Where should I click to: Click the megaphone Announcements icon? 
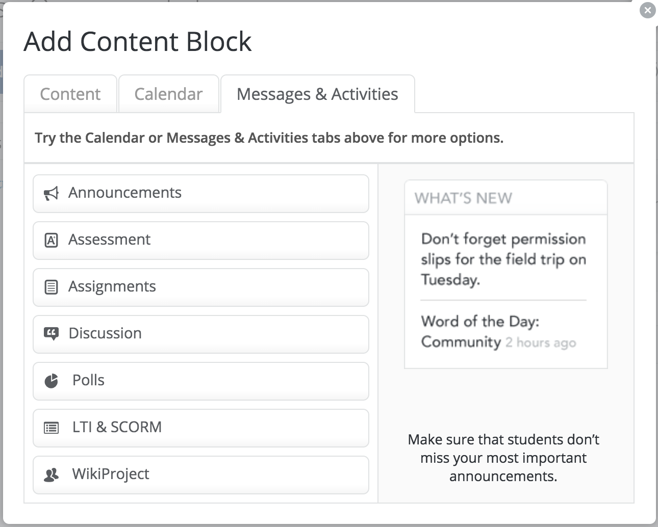tap(51, 193)
